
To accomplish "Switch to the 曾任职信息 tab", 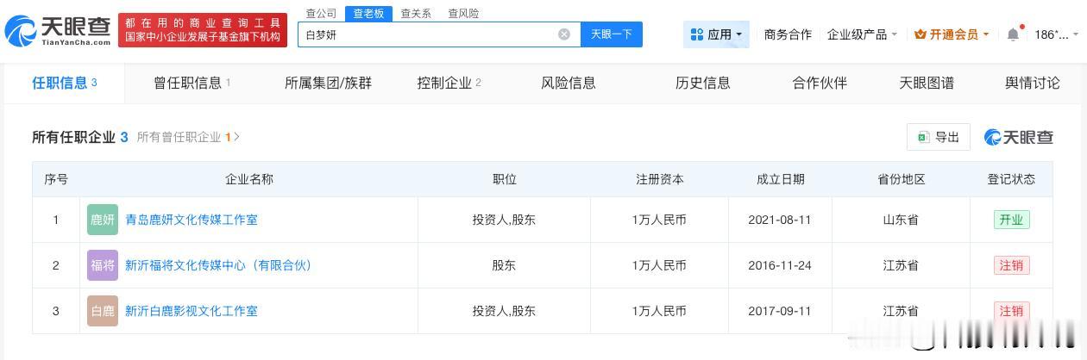I will point(192,83).
